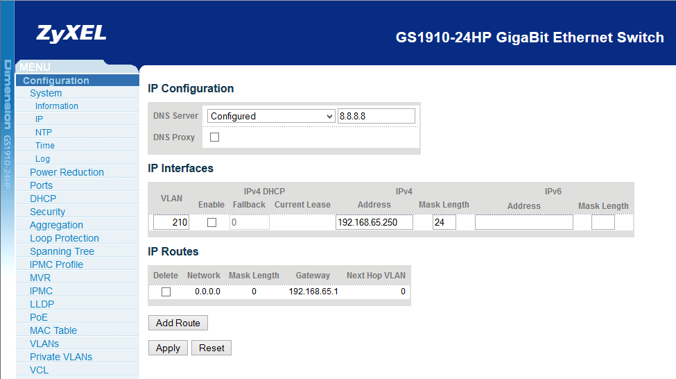Click the IP Interfaces heading
This screenshot has height=379, width=676.
pyautogui.click(x=181, y=169)
